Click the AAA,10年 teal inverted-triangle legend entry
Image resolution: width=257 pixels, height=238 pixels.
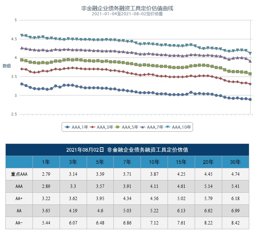pos(178,127)
